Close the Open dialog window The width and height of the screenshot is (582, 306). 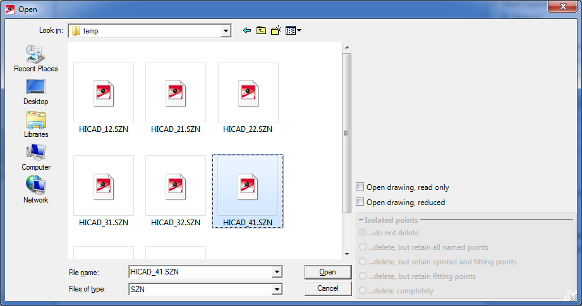[563, 6]
